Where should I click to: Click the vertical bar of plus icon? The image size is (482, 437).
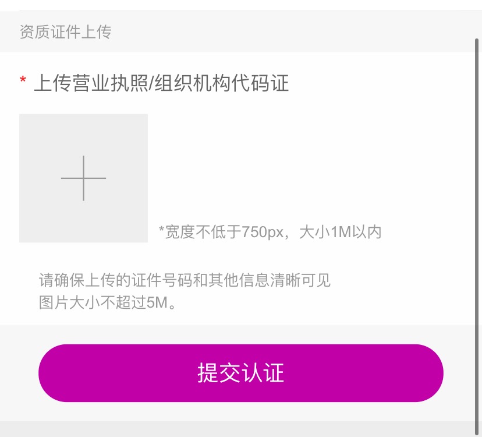click(83, 178)
